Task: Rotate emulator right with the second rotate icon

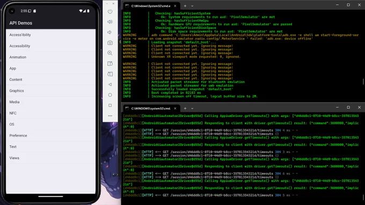Action: coord(110,74)
